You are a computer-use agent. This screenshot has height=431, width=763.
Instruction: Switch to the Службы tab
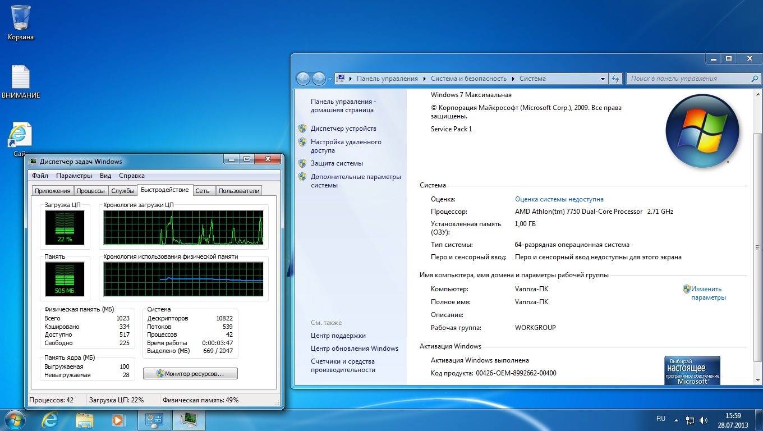point(122,191)
